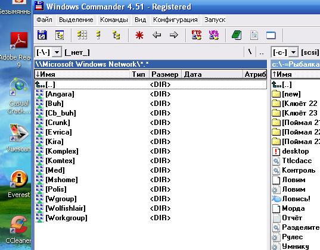The image size is (320, 250).
Task: Sort left panel by Атриб column
Action: tap(254, 74)
